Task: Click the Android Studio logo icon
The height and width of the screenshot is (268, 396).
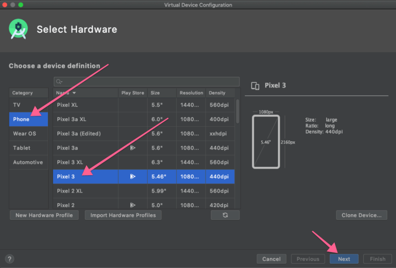Action: pos(18,29)
